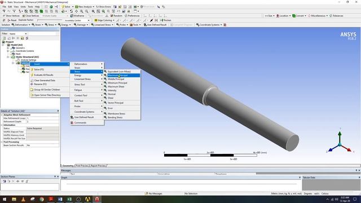The width and height of the screenshot is (361, 203).
Task: Toggle Show Vertices option
Action: click(x=11, y=16)
